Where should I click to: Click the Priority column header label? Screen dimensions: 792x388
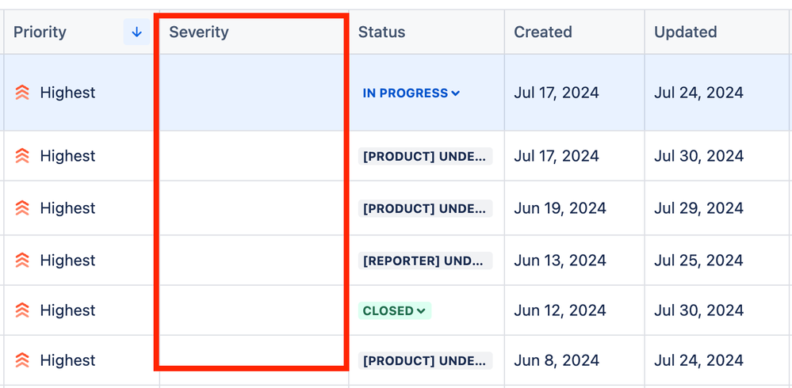click(x=40, y=32)
